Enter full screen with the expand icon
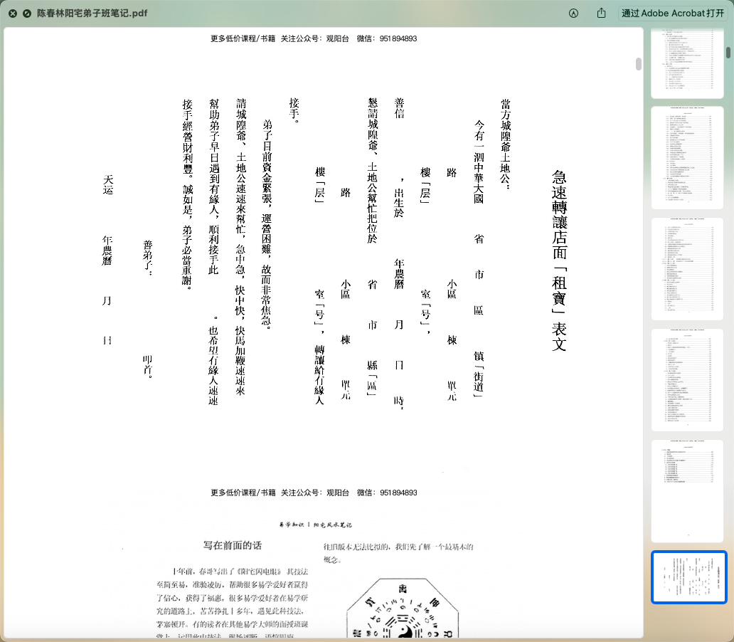Image resolution: width=734 pixels, height=642 pixels. pyautogui.click(x=26, y=13)
